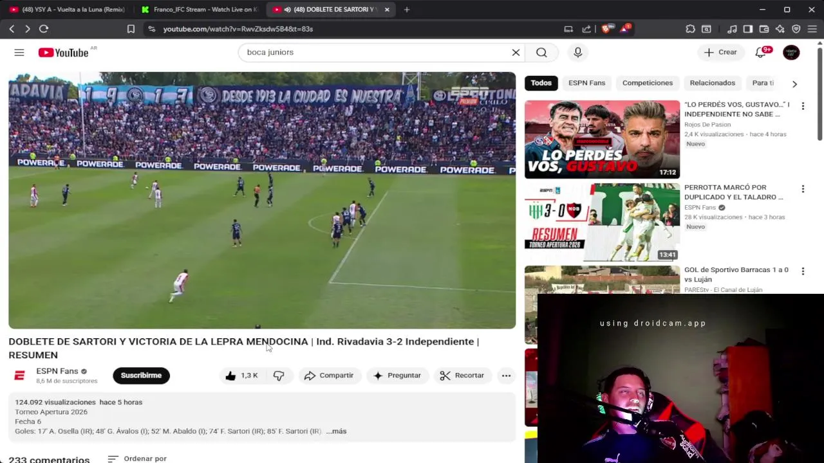Image resolution: width=824 pixels, height=463 pixels.
Task: Start voice search with microphone icon
Action: (x=577, y=53)
